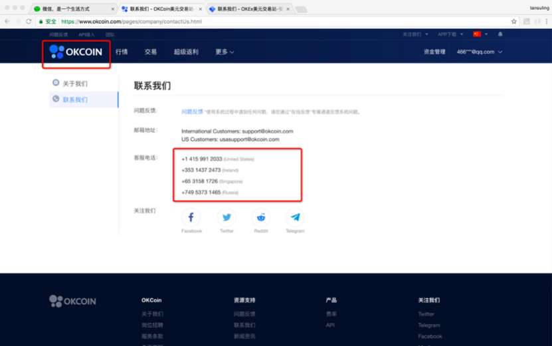
Task: Open footer Facebook link
Action: pos(430,337)
